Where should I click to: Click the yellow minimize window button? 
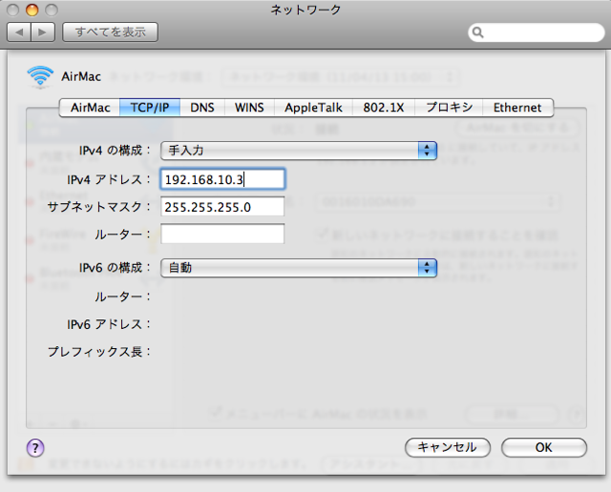click(32, 10)
